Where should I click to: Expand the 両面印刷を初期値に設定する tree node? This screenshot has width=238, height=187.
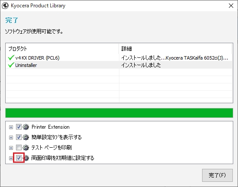(11, 158)
